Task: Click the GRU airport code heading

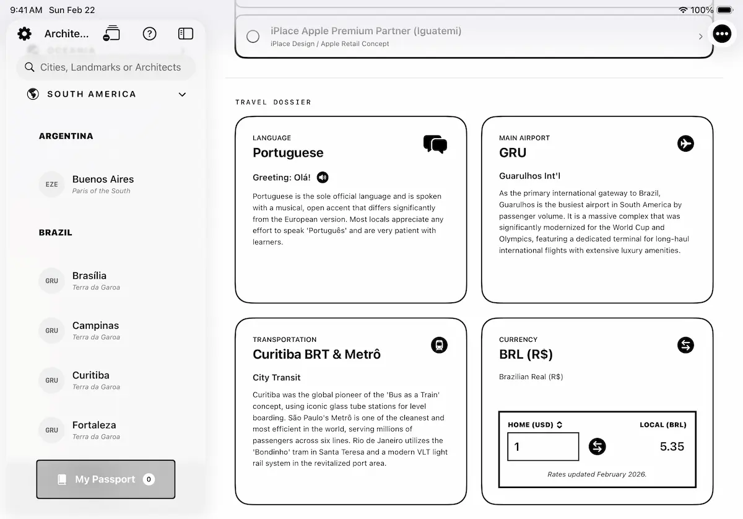Action: 513,153
